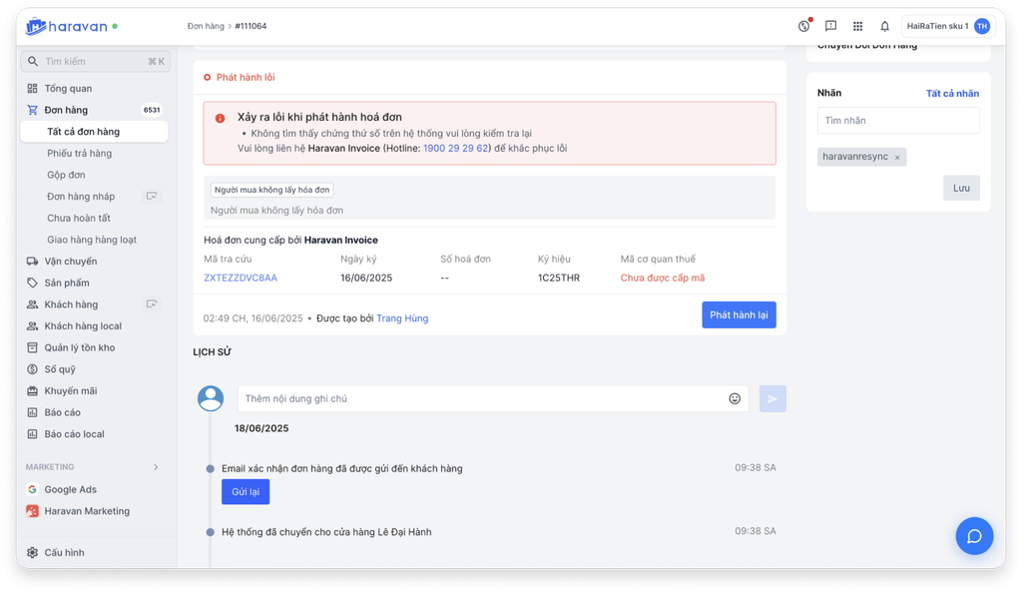The height and width of the screenshot is (593, 1022).
Task: Open the HaiRaTien sku 1 account menu
Action: [x=947, y=26]
